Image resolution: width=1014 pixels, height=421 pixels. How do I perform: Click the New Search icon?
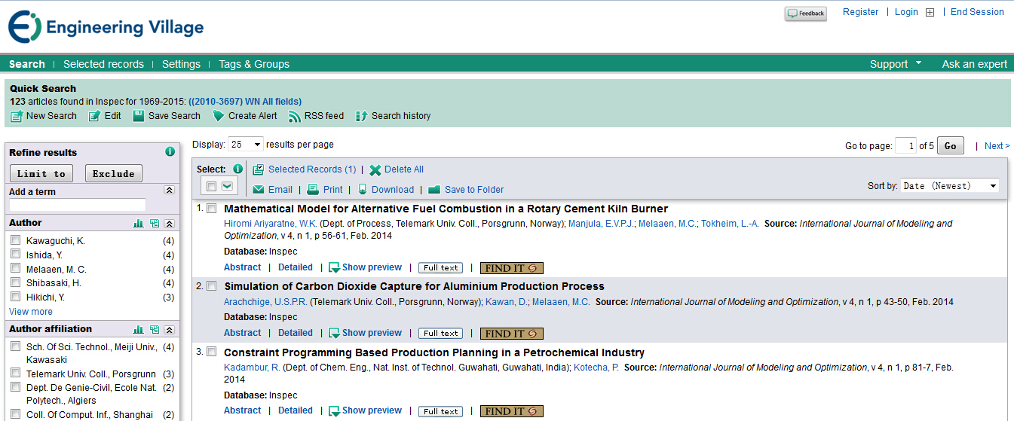16,116
